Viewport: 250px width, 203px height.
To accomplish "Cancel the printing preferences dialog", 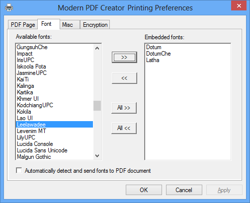I will [x=184, y=190].
